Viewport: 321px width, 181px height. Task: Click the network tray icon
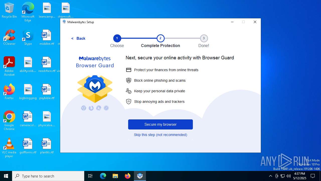283,176
